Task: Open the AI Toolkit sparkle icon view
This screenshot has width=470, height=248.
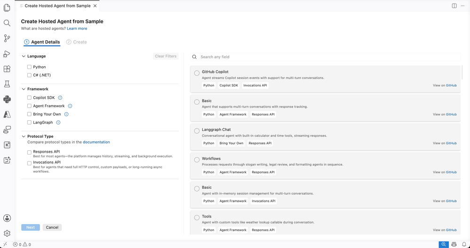Action: click(x=7, y=160)
